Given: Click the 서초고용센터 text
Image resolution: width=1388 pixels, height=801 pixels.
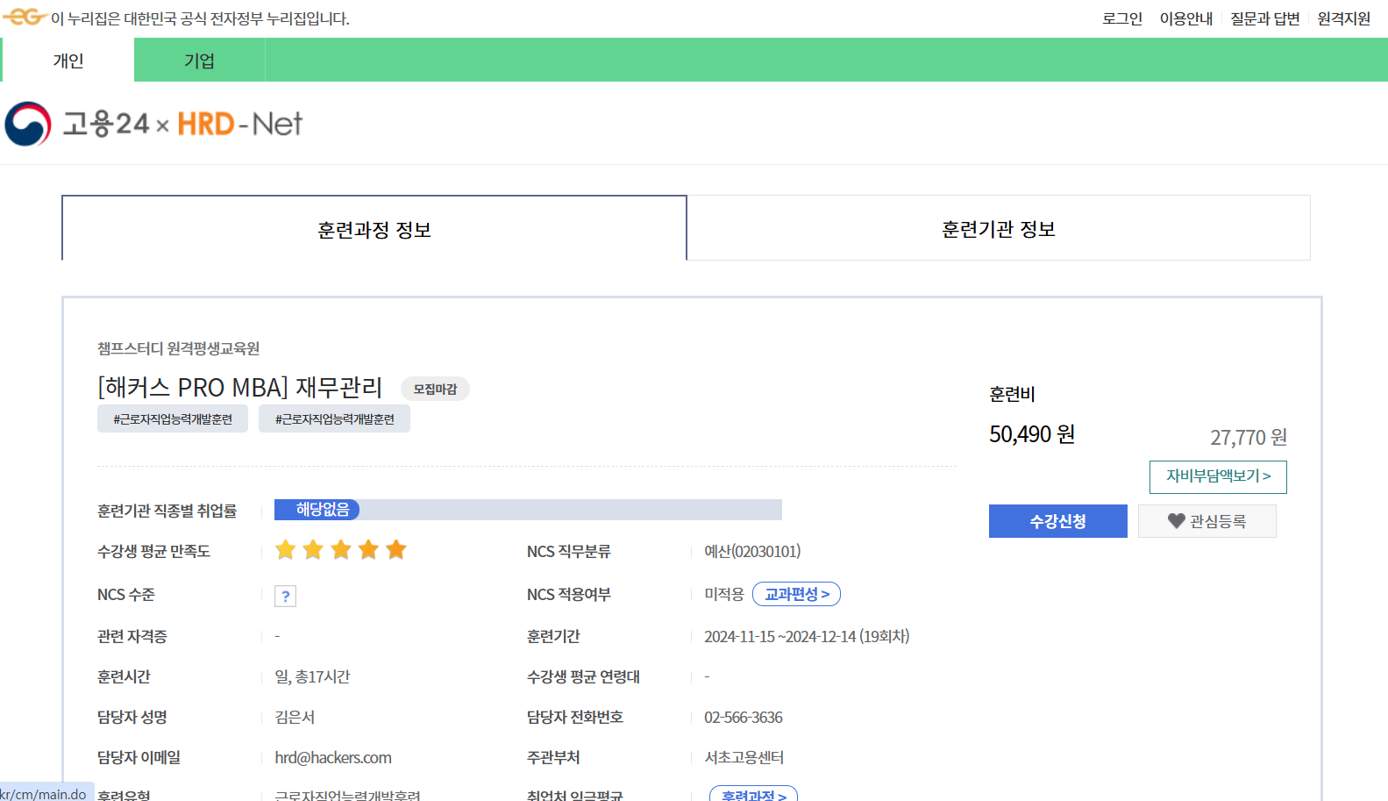Looking at the screenshot, I should [744, 757].
